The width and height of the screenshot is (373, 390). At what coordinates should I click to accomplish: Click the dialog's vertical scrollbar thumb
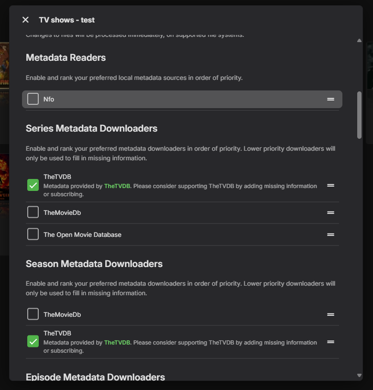(x=359, y=115)
